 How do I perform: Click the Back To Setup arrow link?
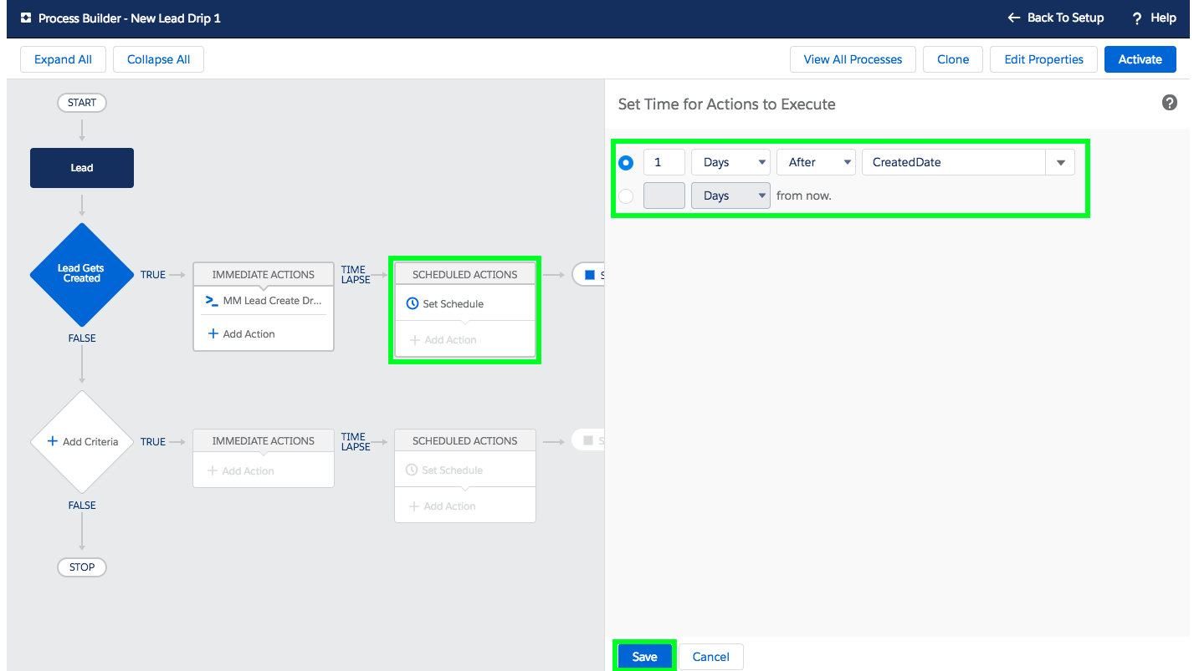1055,18
